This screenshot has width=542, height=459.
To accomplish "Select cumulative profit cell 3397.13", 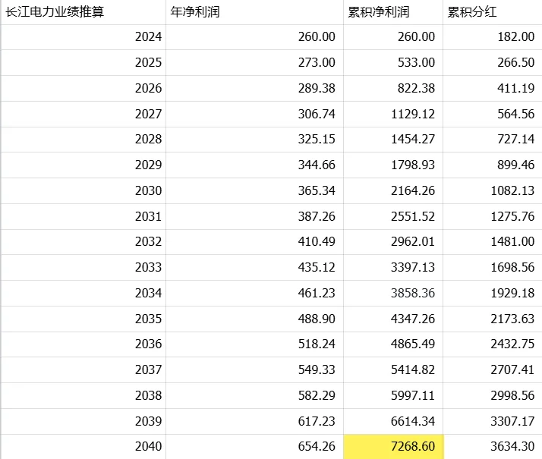I will click(393, 267).
